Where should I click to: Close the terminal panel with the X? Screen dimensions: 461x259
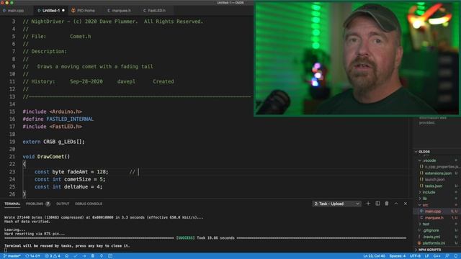[x=406, y=204]
